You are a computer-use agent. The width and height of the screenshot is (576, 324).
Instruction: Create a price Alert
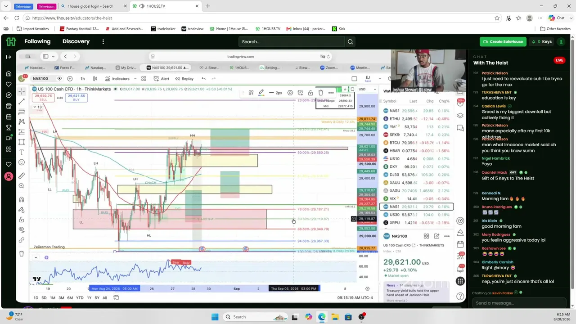tap(162, 79)
